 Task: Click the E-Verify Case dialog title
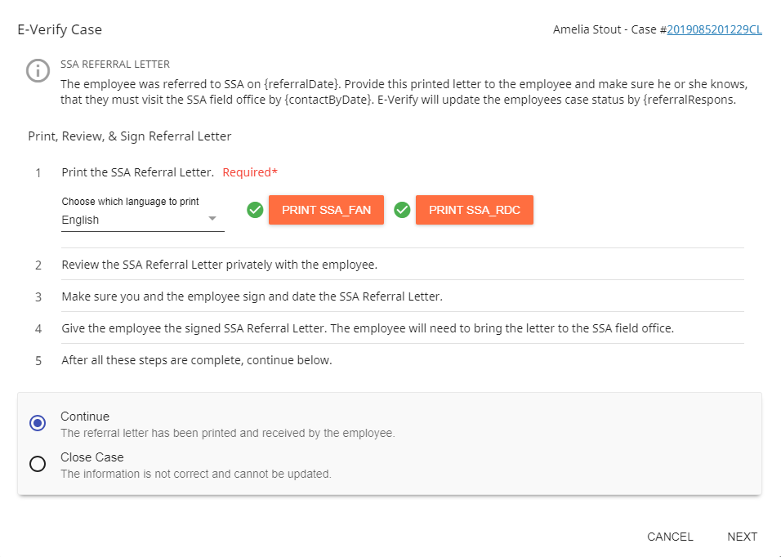[x=60, y=30]
